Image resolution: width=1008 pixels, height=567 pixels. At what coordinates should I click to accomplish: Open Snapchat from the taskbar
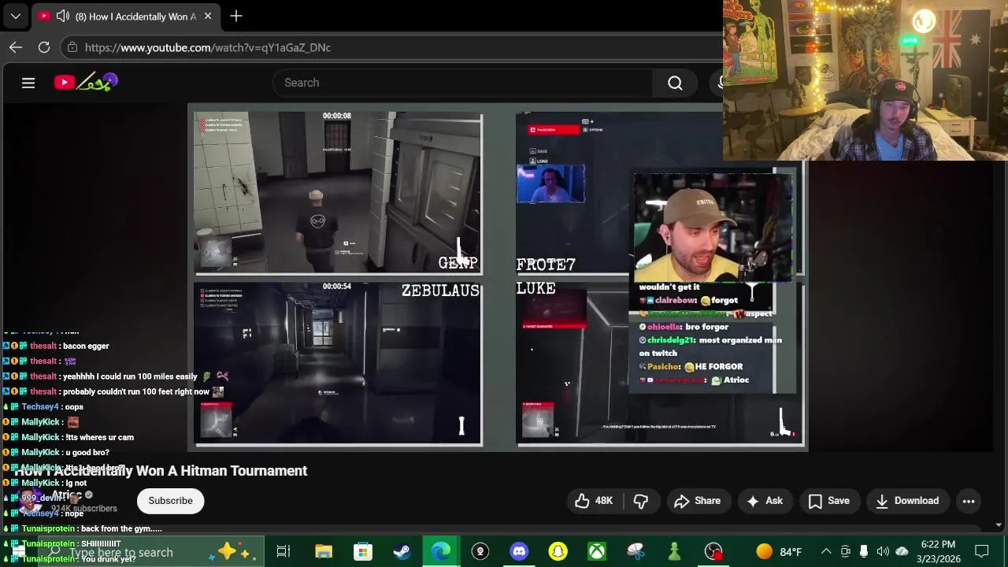coord(558,551)
